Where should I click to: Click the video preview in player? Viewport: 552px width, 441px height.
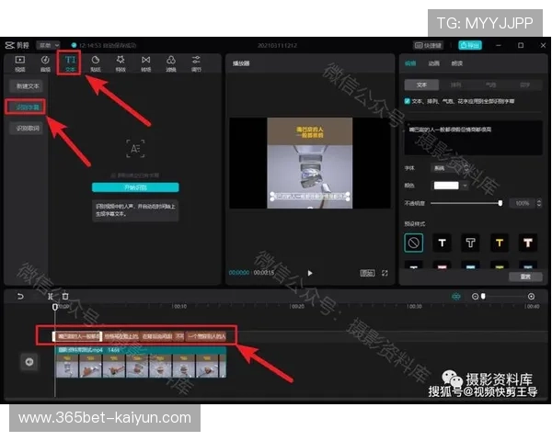[x=310, y=163]
